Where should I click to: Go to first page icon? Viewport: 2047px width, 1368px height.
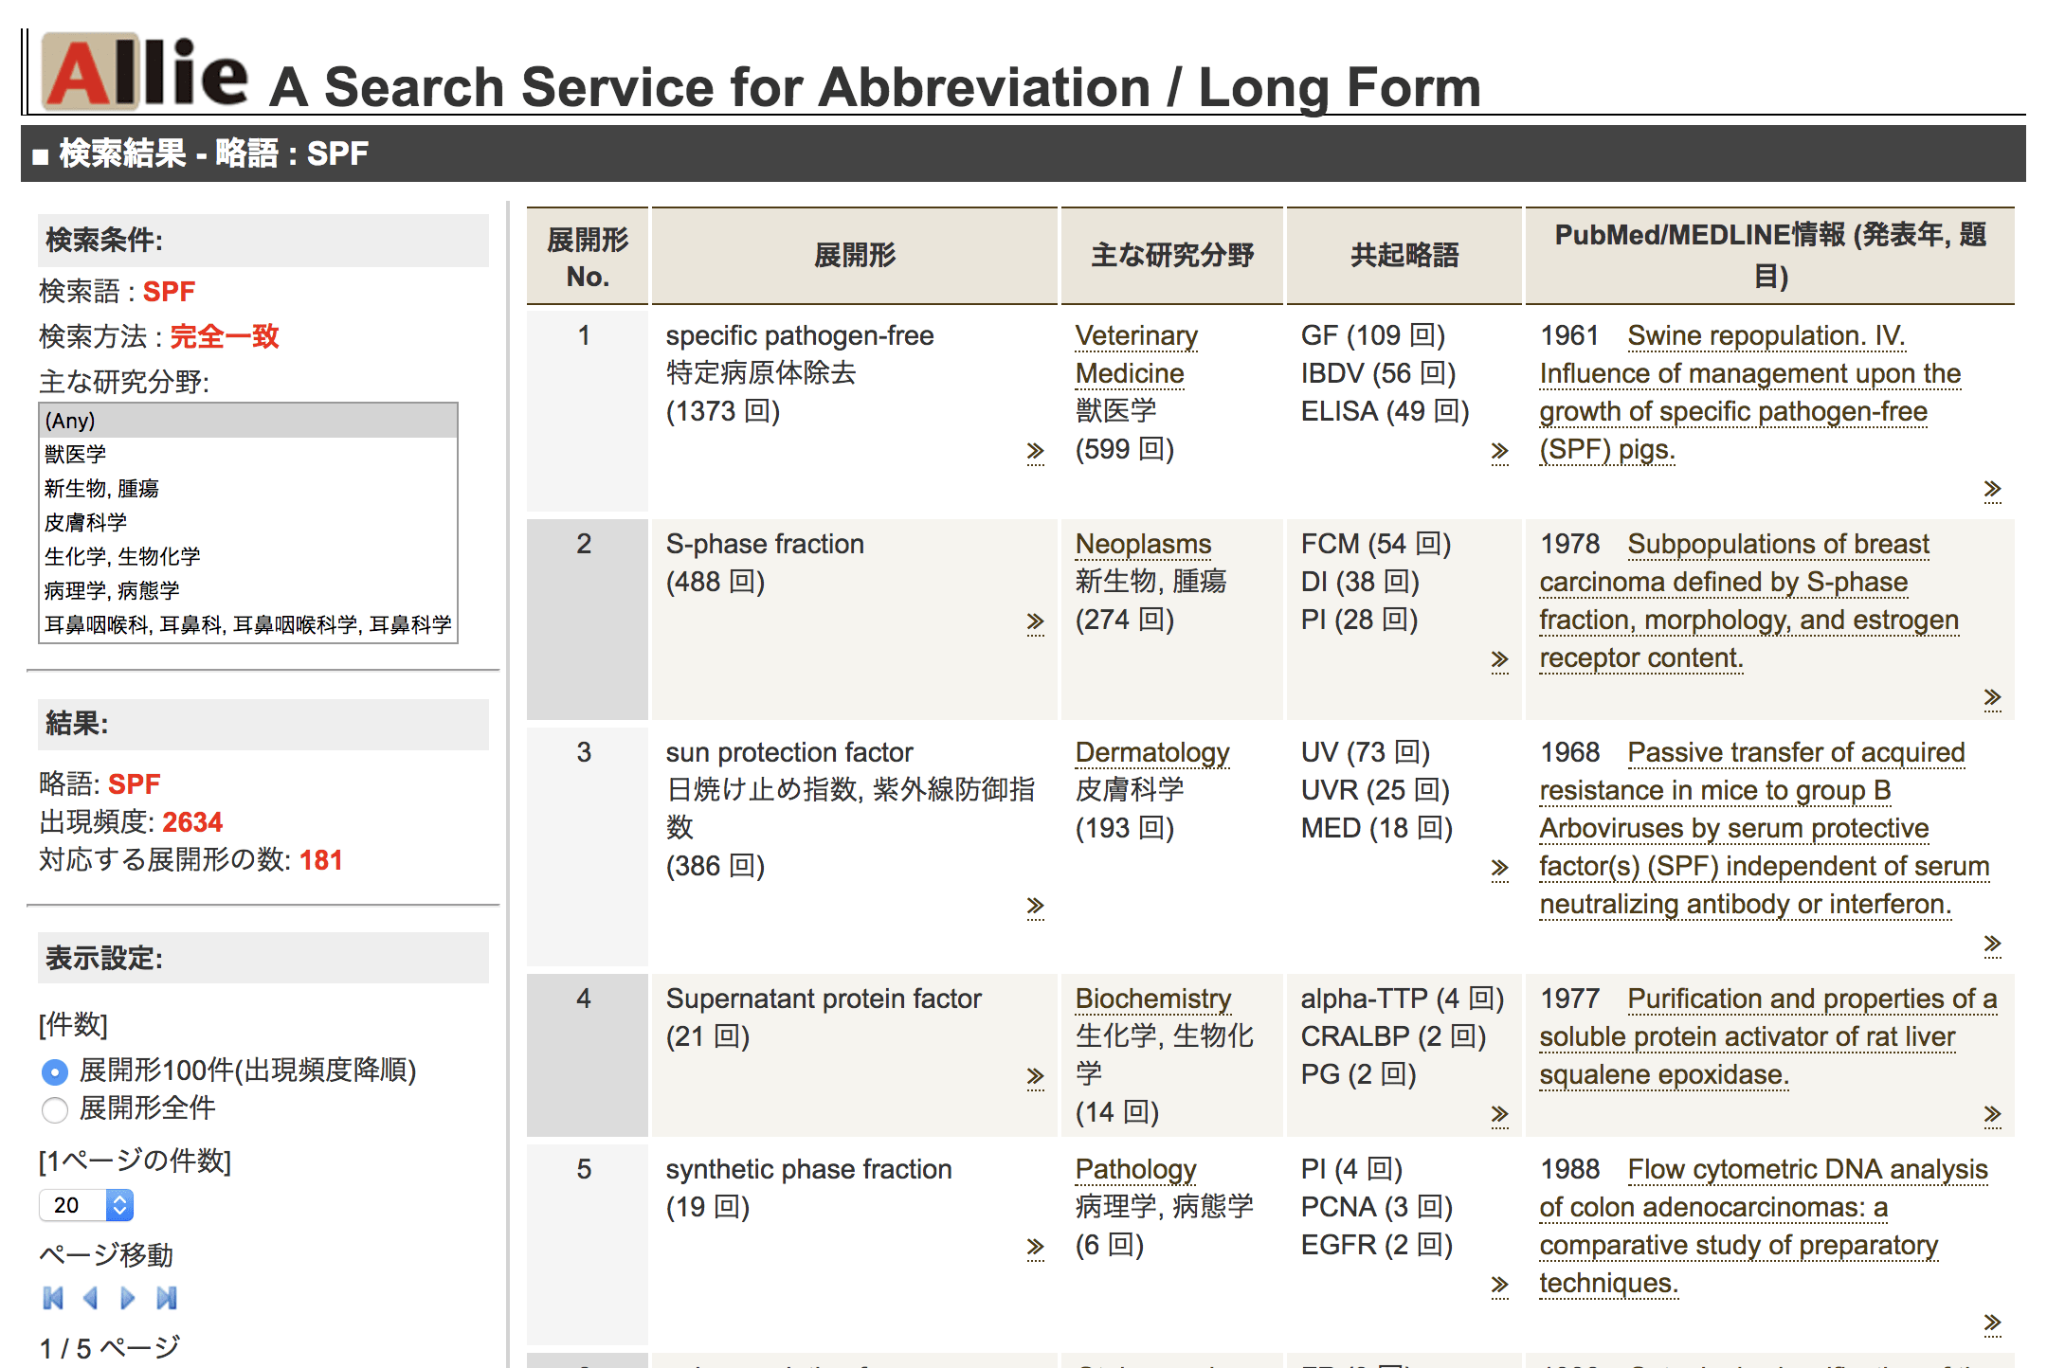[53, 1298]
